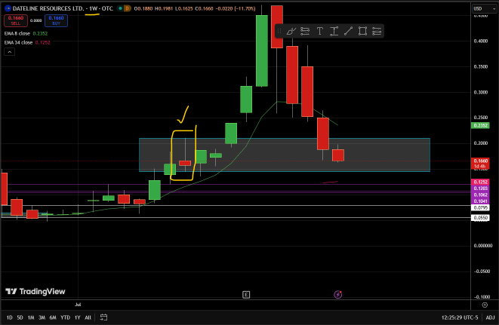This screenshot has height=325, width=499.
Task: Click the green market status dot
Action: 120,8
